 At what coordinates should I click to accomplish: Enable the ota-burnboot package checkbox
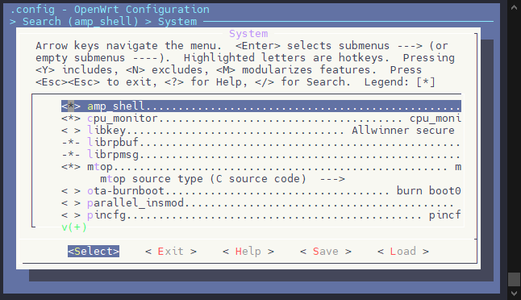71,191
